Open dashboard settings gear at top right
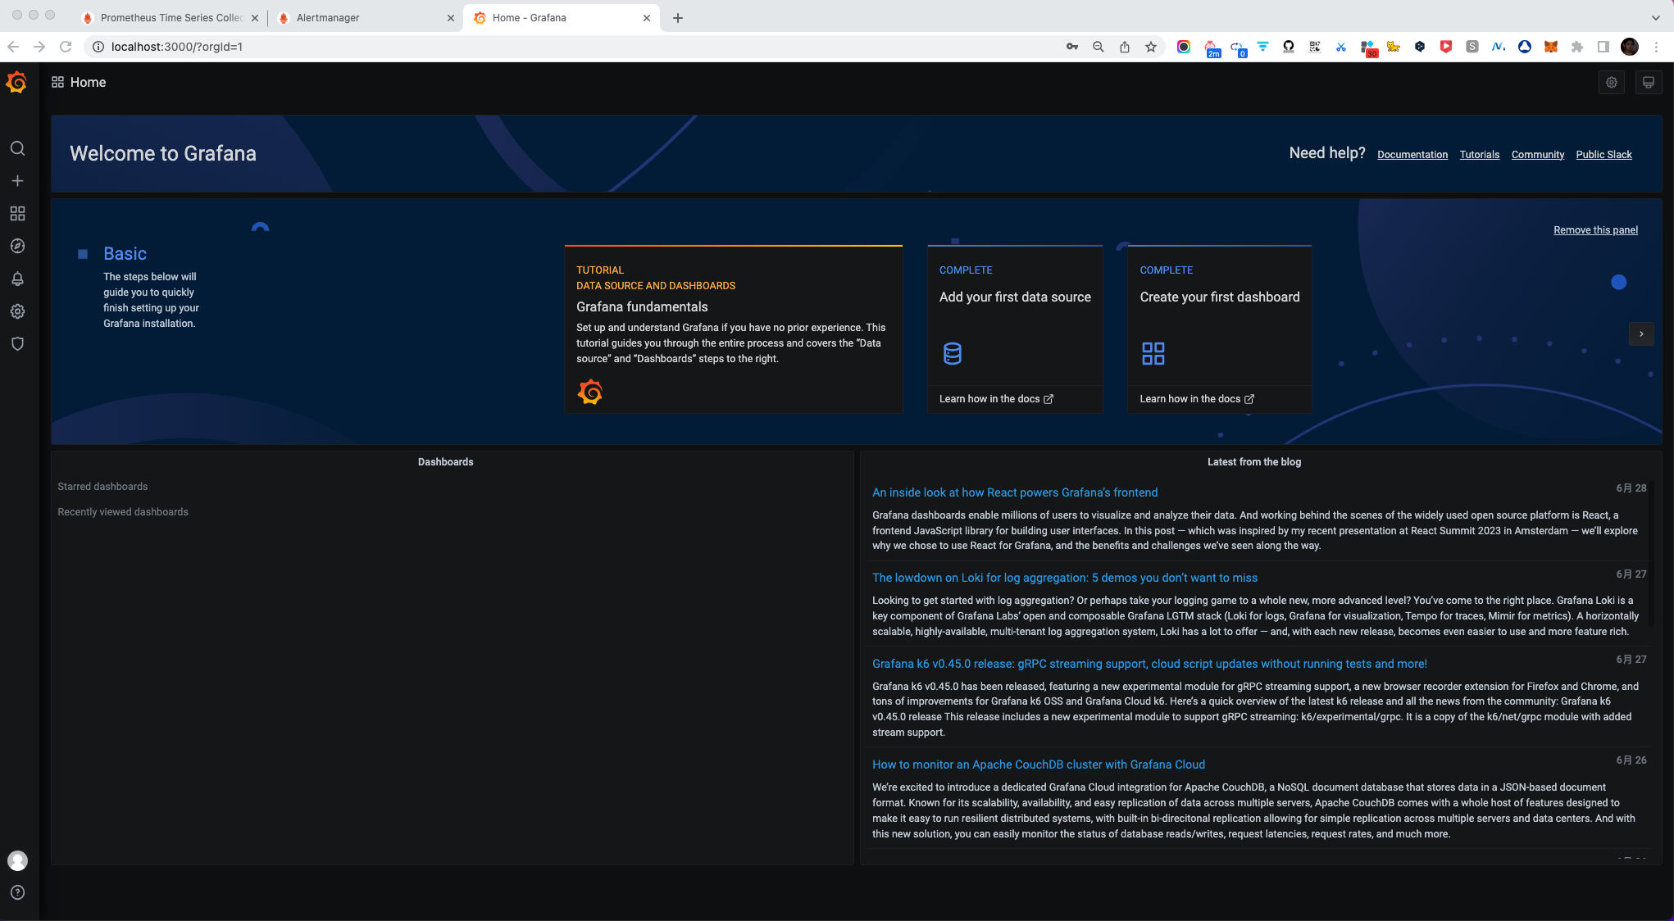 click(x=1612, y=83)
